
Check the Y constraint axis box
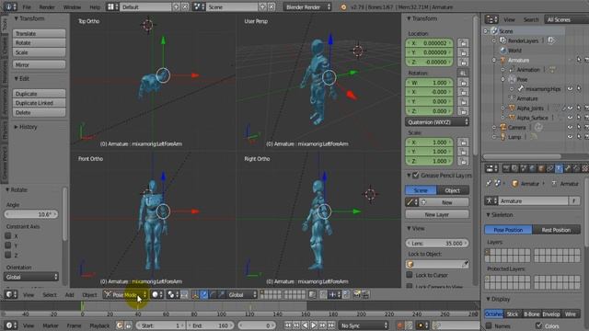point(8,245)
